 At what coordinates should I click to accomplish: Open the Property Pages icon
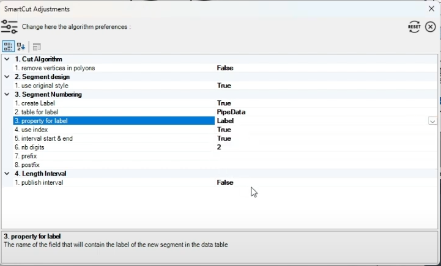click(x=37, y=46)
